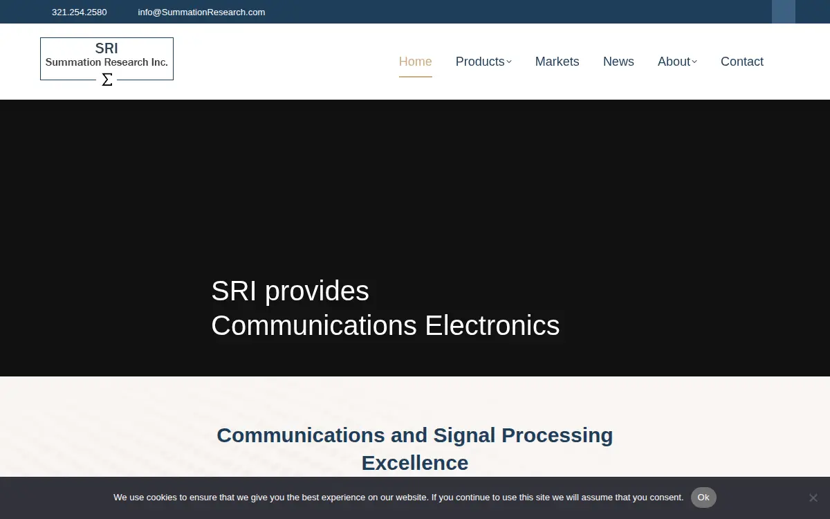Open the News page
Screen dimensions: 830x519
618,62
